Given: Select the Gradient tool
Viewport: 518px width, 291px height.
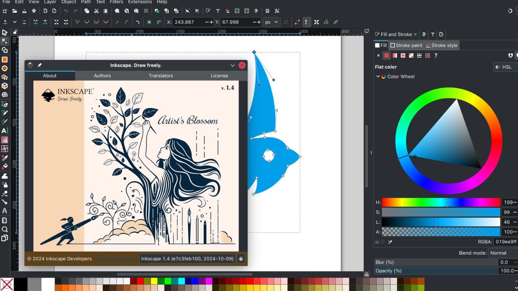Looking at the screenshot, I should click(4, 140).
